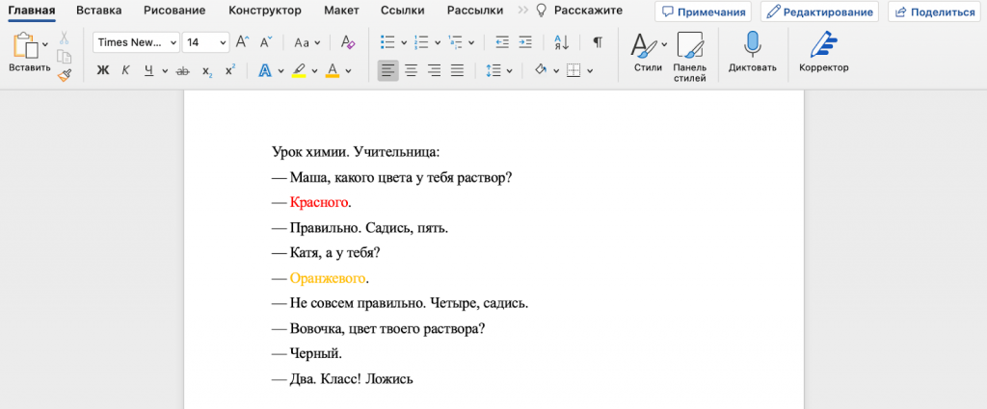Image resolution: width=987 pixels, height=409 pixels.
Task: Click the line '— Черный.'
Action: (x=307, y=354)
